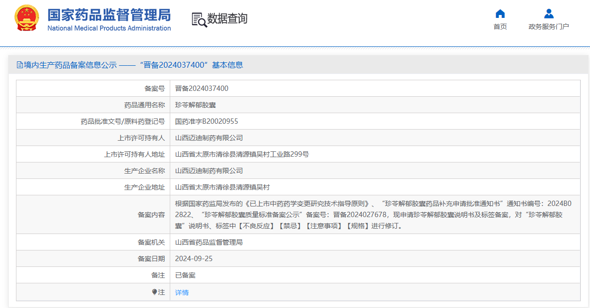Click the value 晋备2024037400 in 备案号 row

[202, 88]
